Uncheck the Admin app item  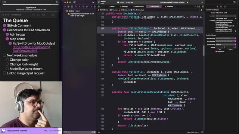pos(7,34)
